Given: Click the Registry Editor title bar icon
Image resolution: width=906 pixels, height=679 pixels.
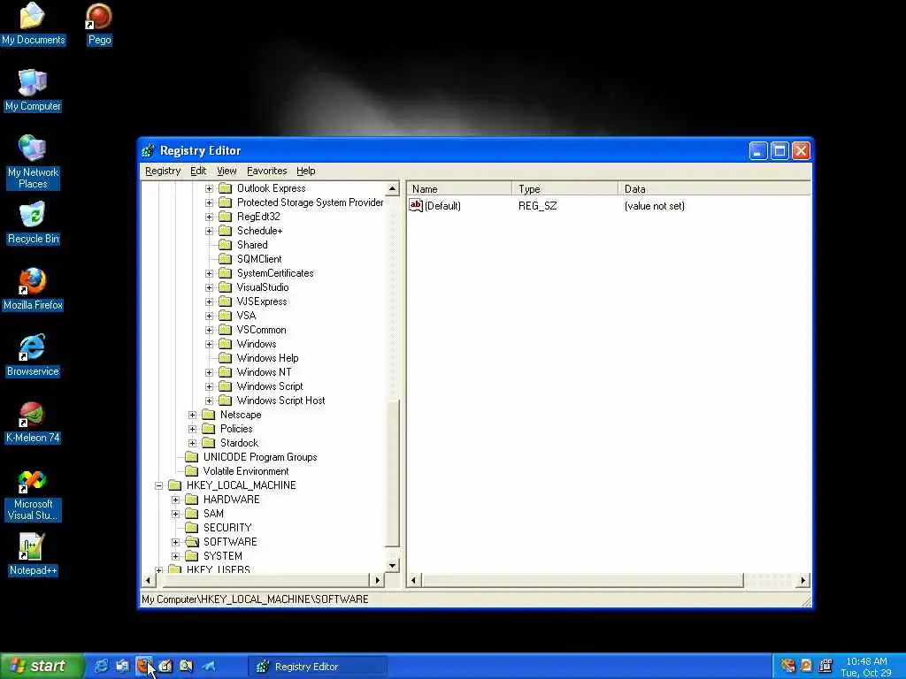Looking at the screenshot, I should (148, 150).
